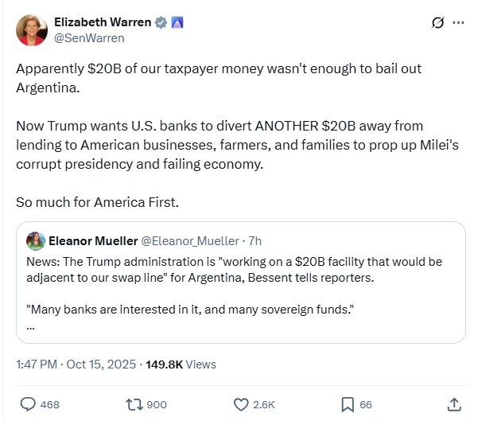This screenshot has height=421, width=478.
Task: Click the purple affiliation badge icon
Action: [x=178, y=22]
